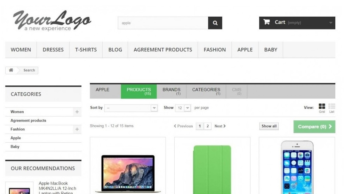Open the Women sidebar category
Image resolution: width=344 pixels, height=194 pixels.
coord(17,112)
